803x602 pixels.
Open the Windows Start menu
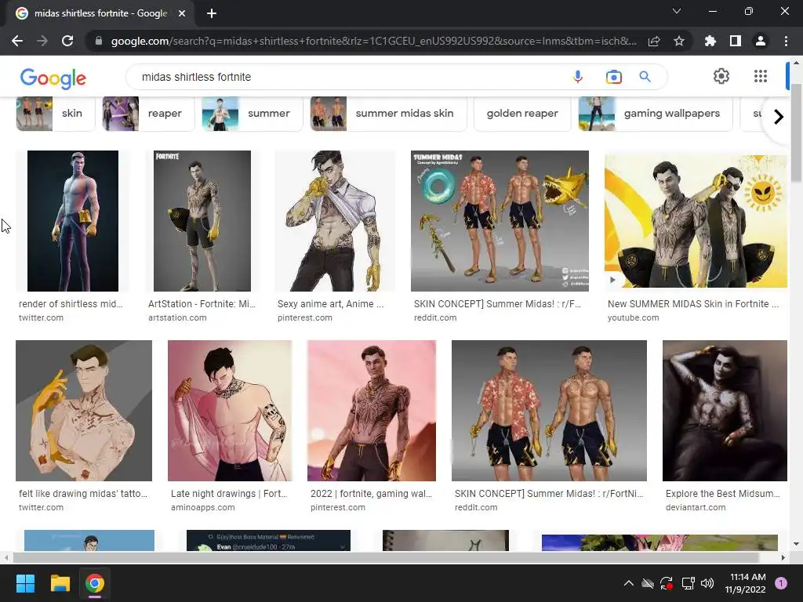pos(25,583)
